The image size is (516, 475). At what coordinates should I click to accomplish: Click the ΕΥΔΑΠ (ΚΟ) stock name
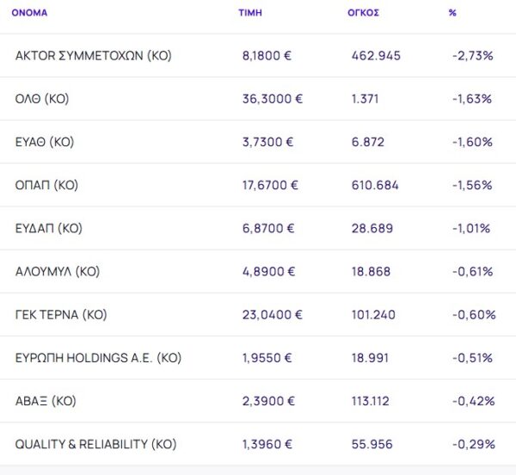[x=48, y=228]
